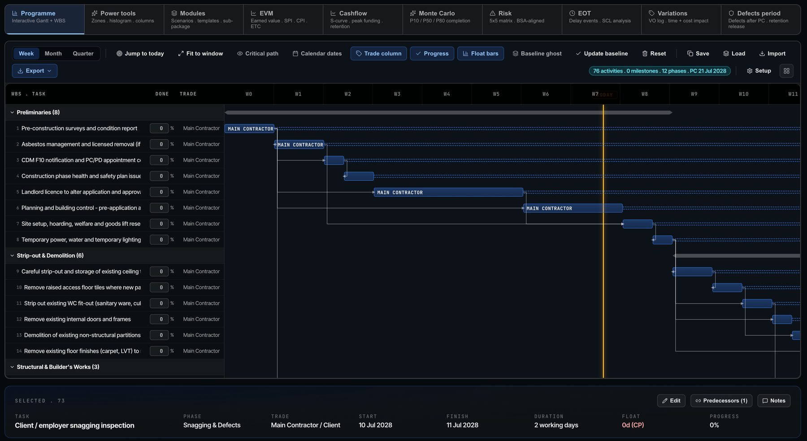Image resolution: width=807 pixels, height=441 pixels.
Task: Open the Power tools tab
Action: coord(124,19)
